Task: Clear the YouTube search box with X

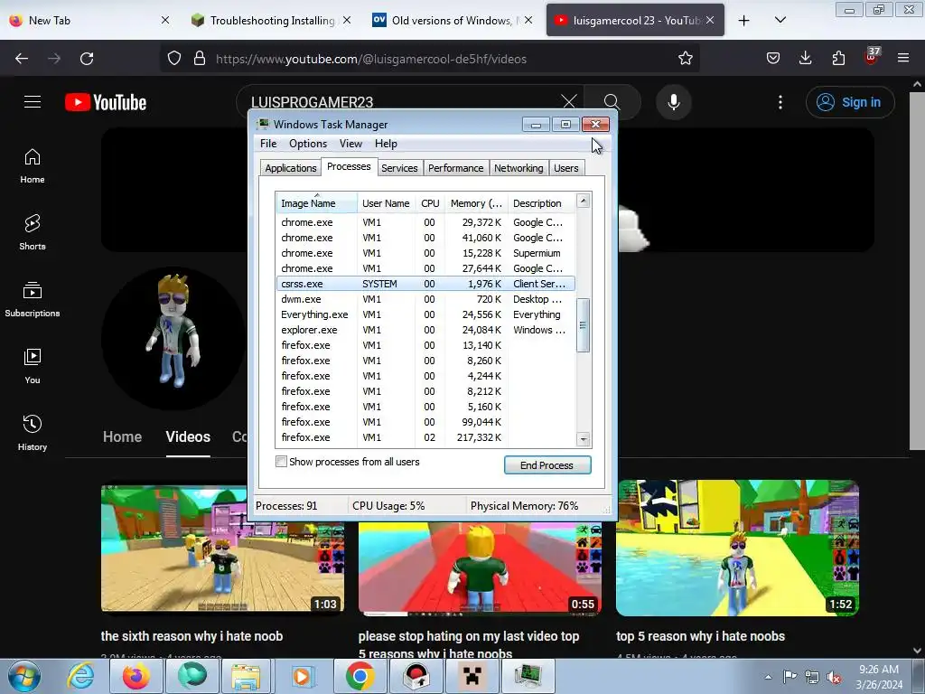Action: (569, 102)
